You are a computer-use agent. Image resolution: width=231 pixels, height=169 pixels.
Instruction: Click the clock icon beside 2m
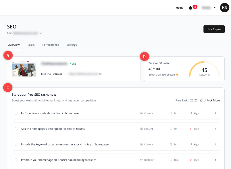tap(171, 113)
